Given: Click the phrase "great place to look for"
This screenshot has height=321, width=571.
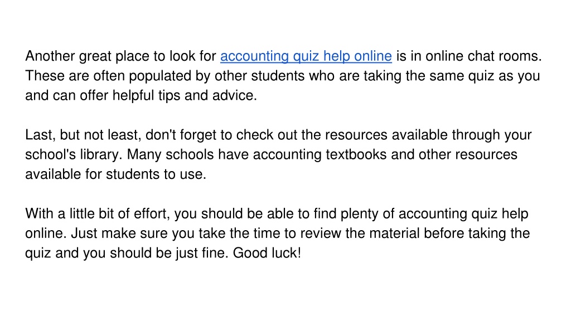Looking at the screenshot, I should 147,56.
